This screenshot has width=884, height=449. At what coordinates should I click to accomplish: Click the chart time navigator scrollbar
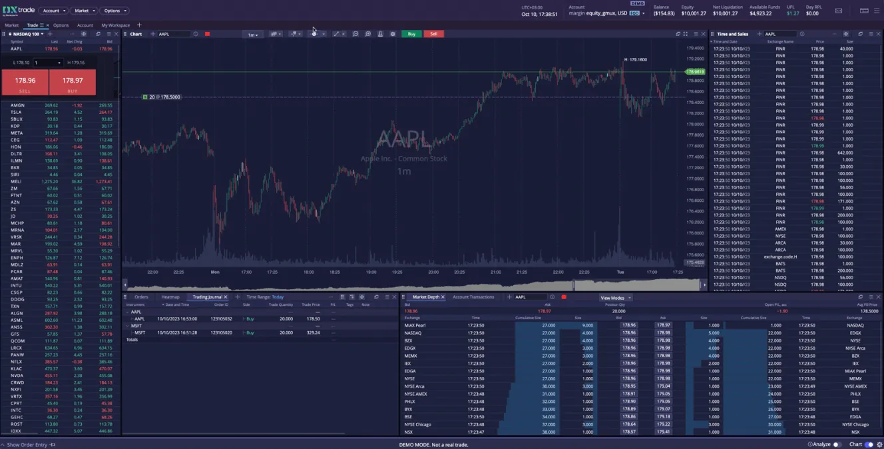point(414,285)
